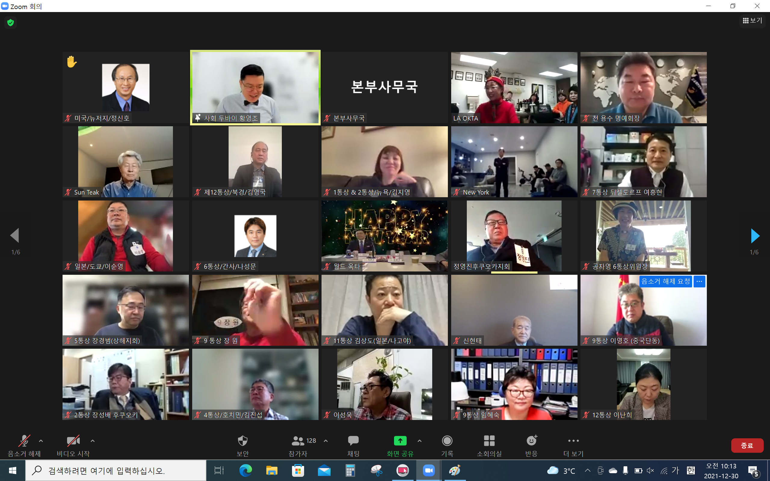This screenshot has height=481, width=770.
Task: Open the View (보기) layout menu
Action: point(752,21)
